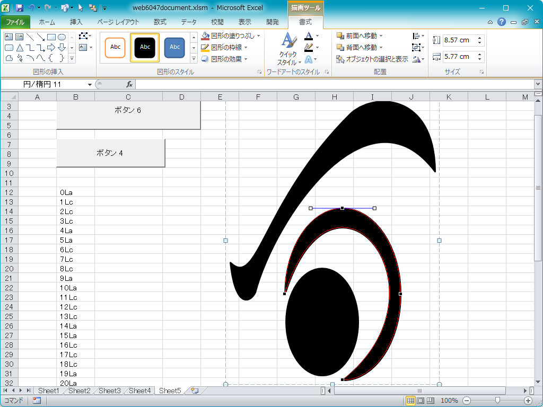Click the Save icon in quick access toolbar
Image resolution: width=543 pixels, height=407 pixels.
[20, 8]
